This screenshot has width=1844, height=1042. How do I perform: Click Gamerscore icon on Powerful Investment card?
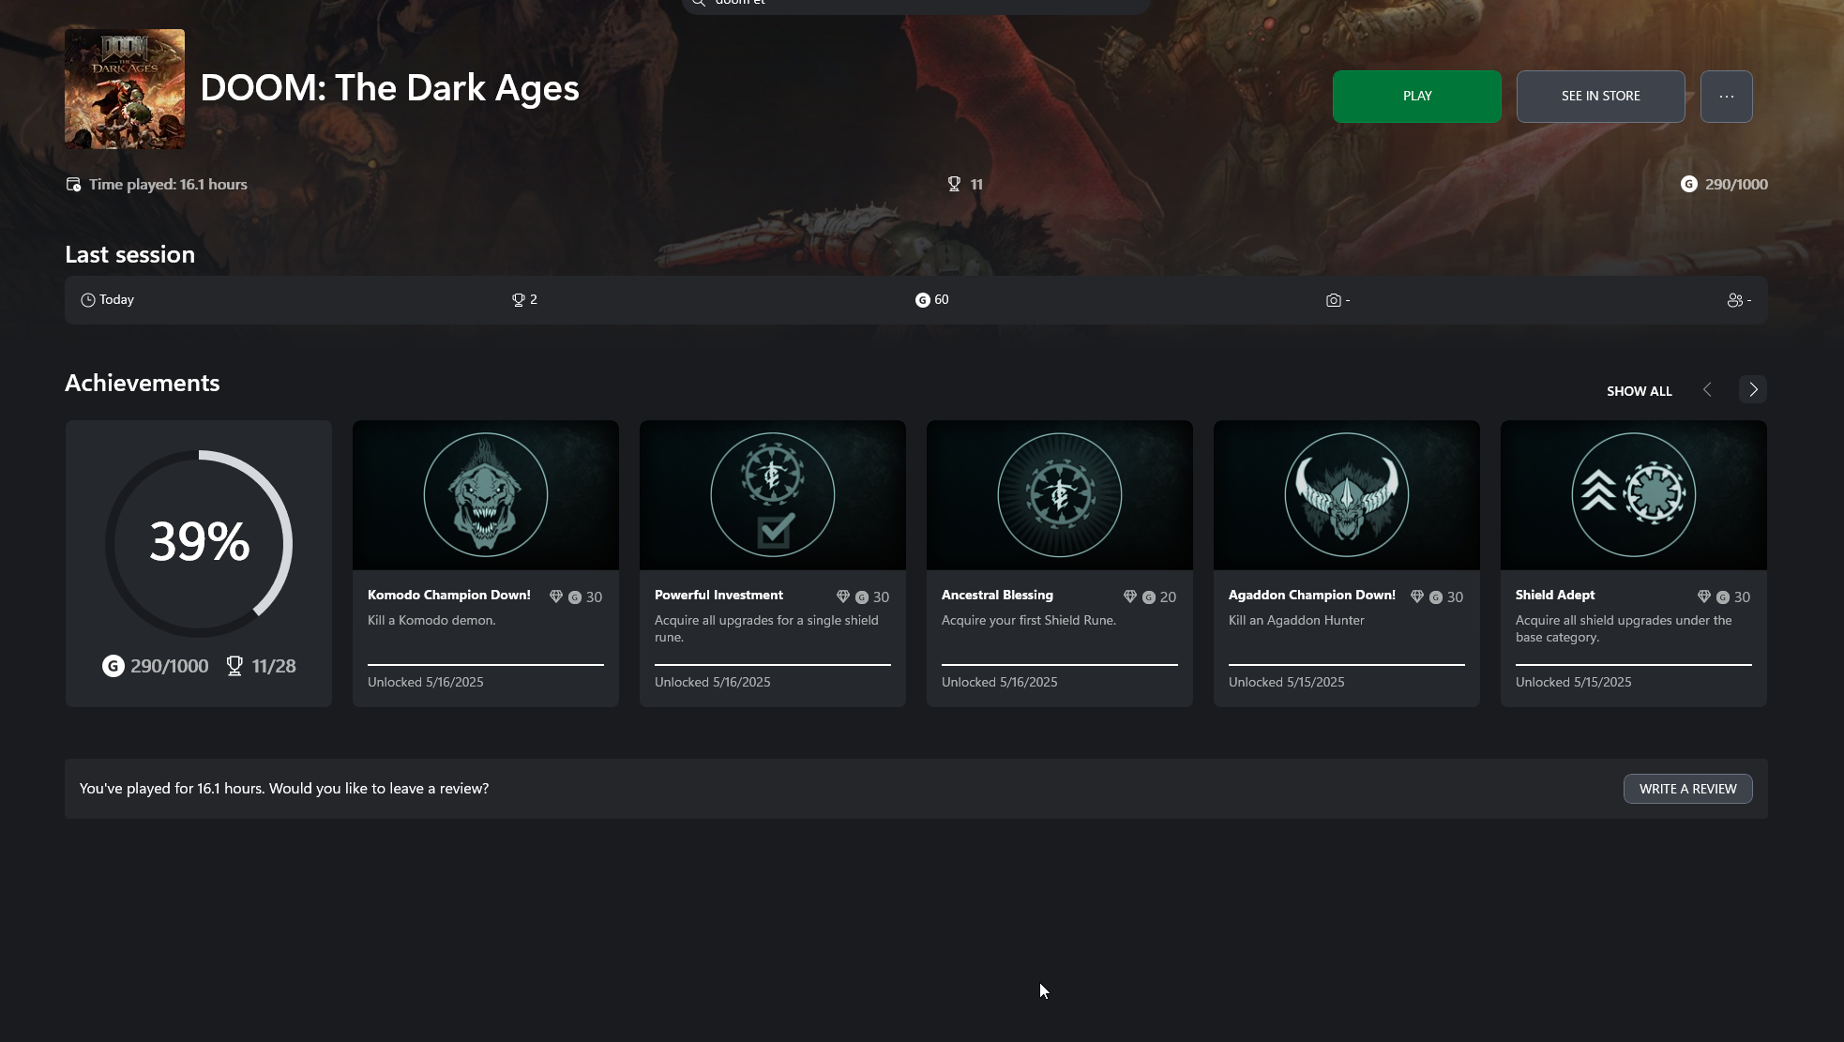(x=862, y=597)
